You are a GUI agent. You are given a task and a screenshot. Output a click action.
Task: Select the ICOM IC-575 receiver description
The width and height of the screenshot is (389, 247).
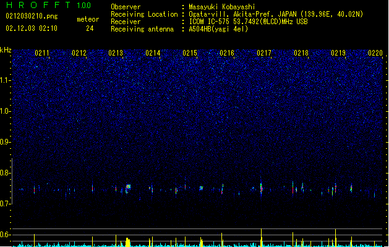[248, 22]
